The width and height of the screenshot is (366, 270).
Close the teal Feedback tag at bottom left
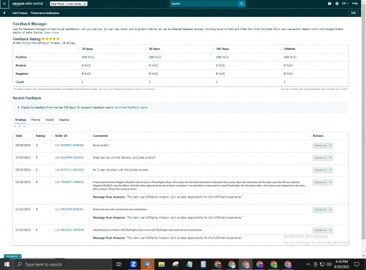tap(20, 256)
